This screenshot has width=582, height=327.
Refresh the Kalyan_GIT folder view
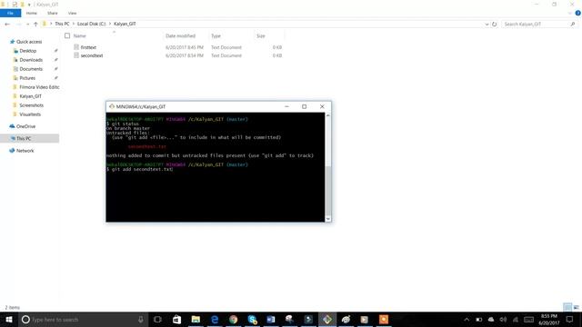coord(494,25)
